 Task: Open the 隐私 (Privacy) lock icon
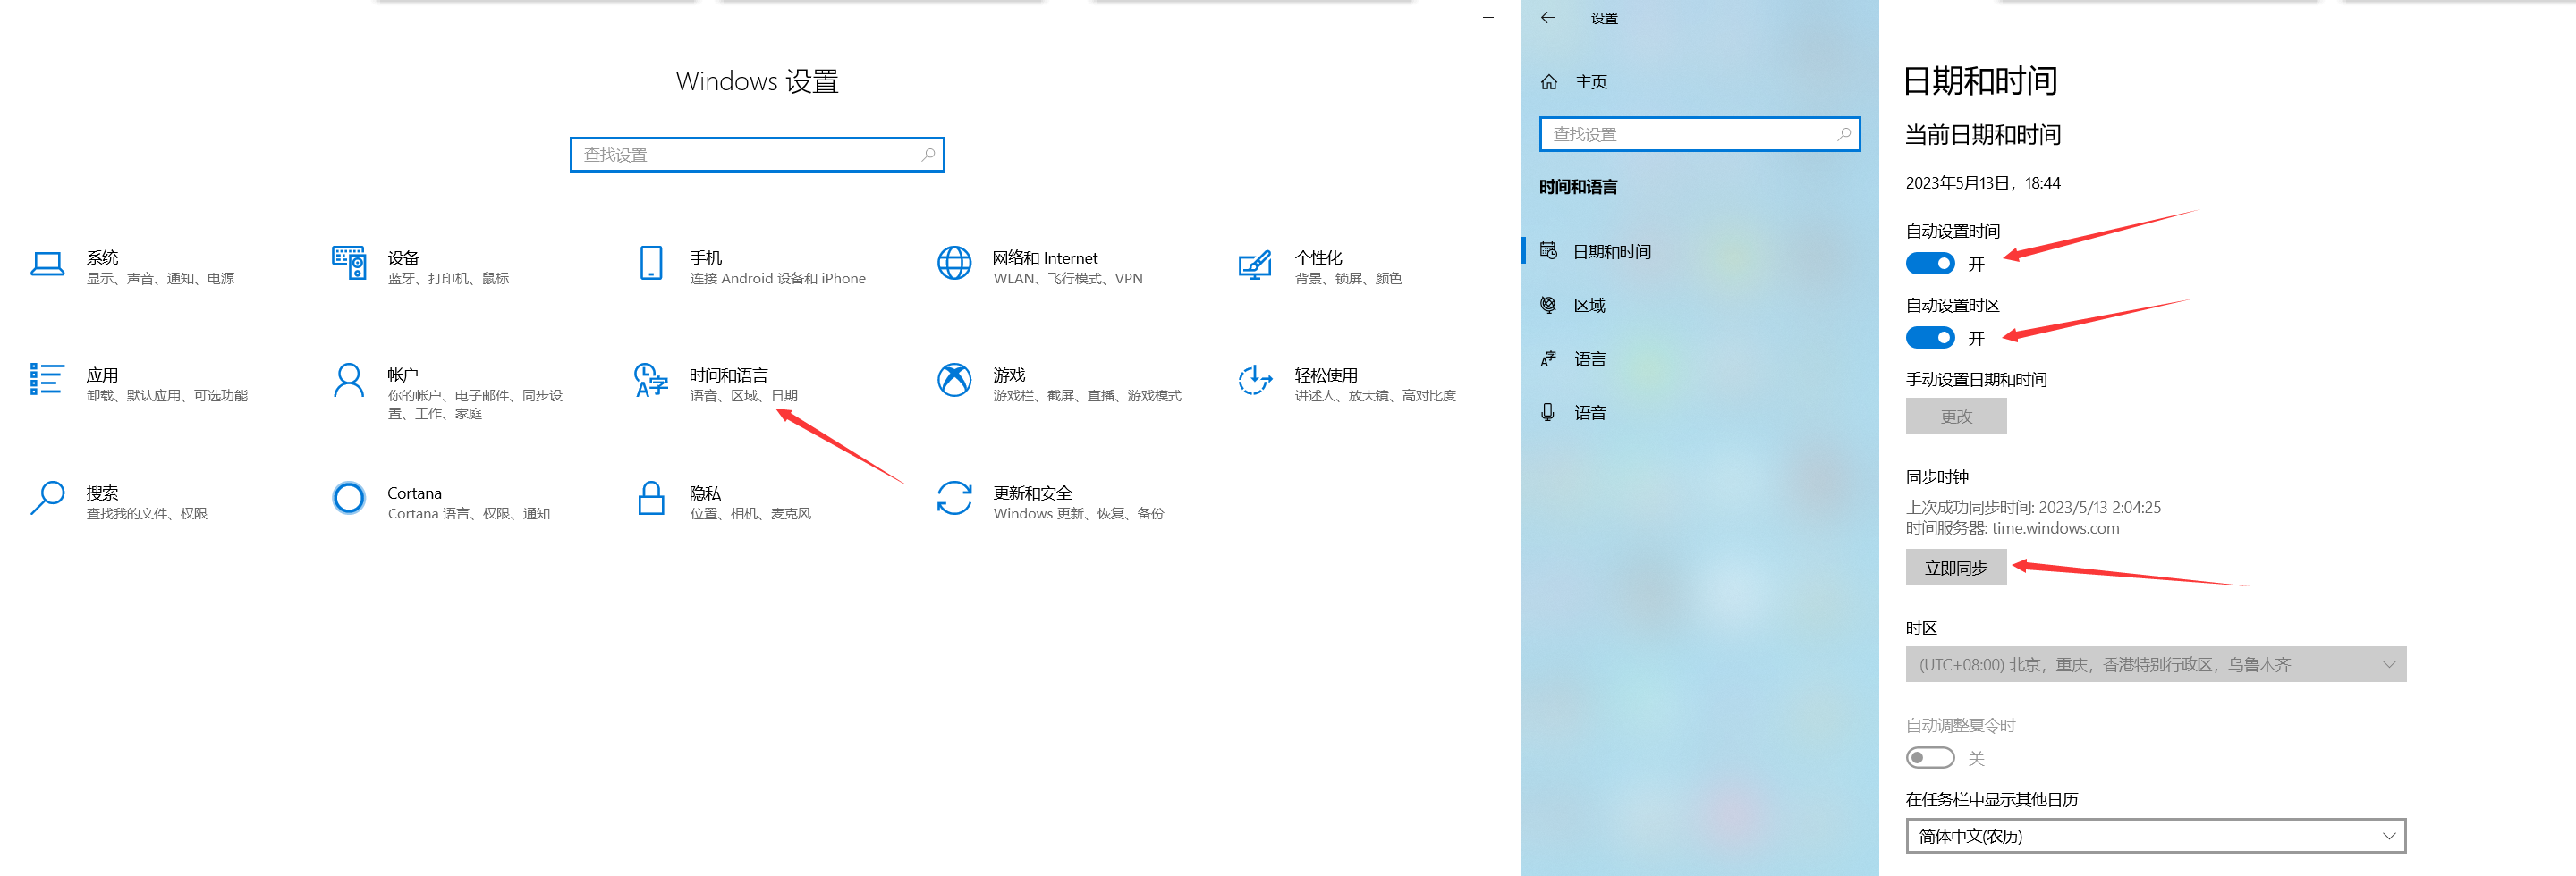(x=651, y=497)
